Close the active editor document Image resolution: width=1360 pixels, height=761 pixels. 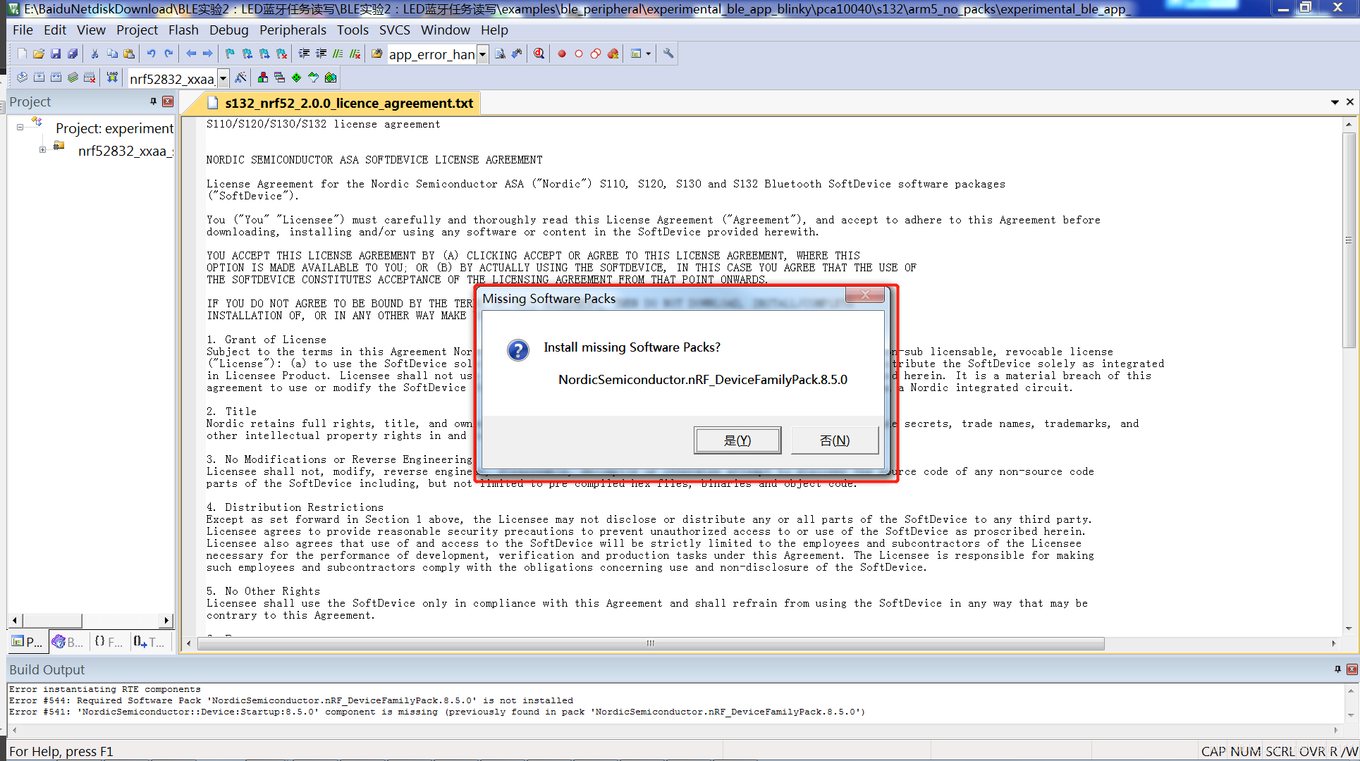pos(1350,102)
